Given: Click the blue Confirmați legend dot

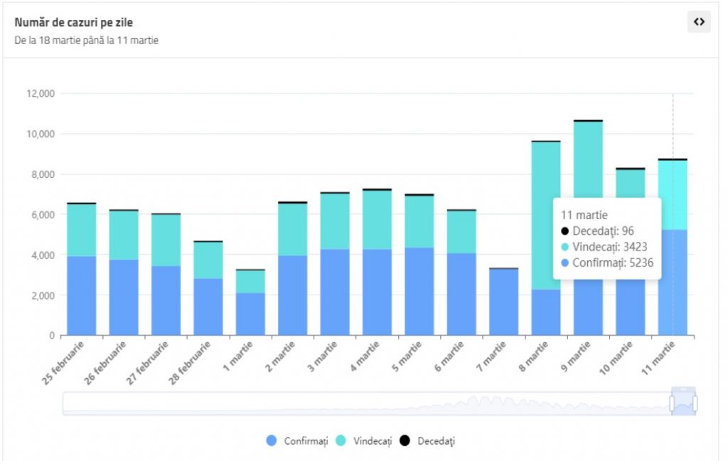Looking at the screenshot, I should pyautogui.click(x=272, y=441).
